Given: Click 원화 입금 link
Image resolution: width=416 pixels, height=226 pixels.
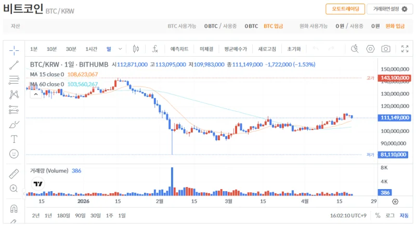Looking at the screenshot, I should click(x=395, y=26).
